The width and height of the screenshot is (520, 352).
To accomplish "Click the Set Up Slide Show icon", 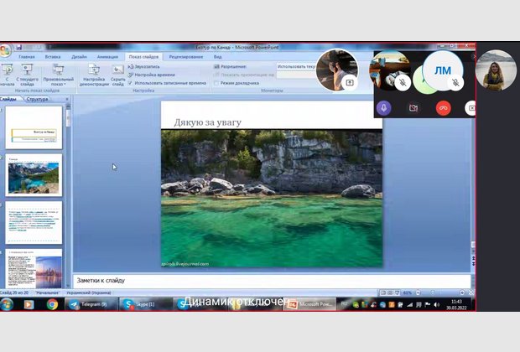I will 93,75.
